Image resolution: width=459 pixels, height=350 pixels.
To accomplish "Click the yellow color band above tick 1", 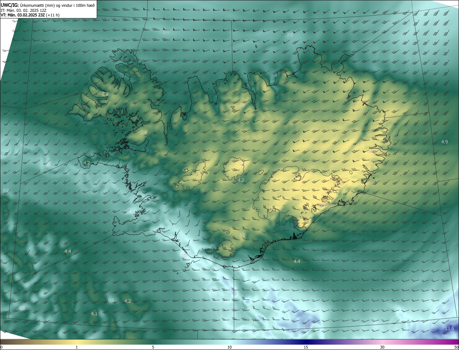I will (x=77, y=342).
